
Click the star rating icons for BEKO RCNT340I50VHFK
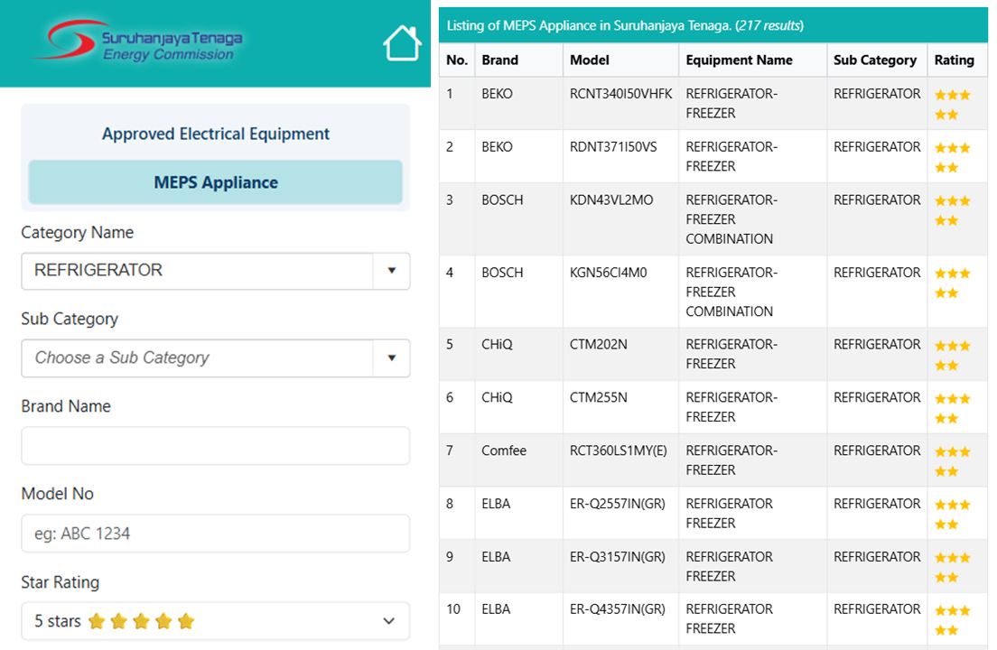point(952,104)
